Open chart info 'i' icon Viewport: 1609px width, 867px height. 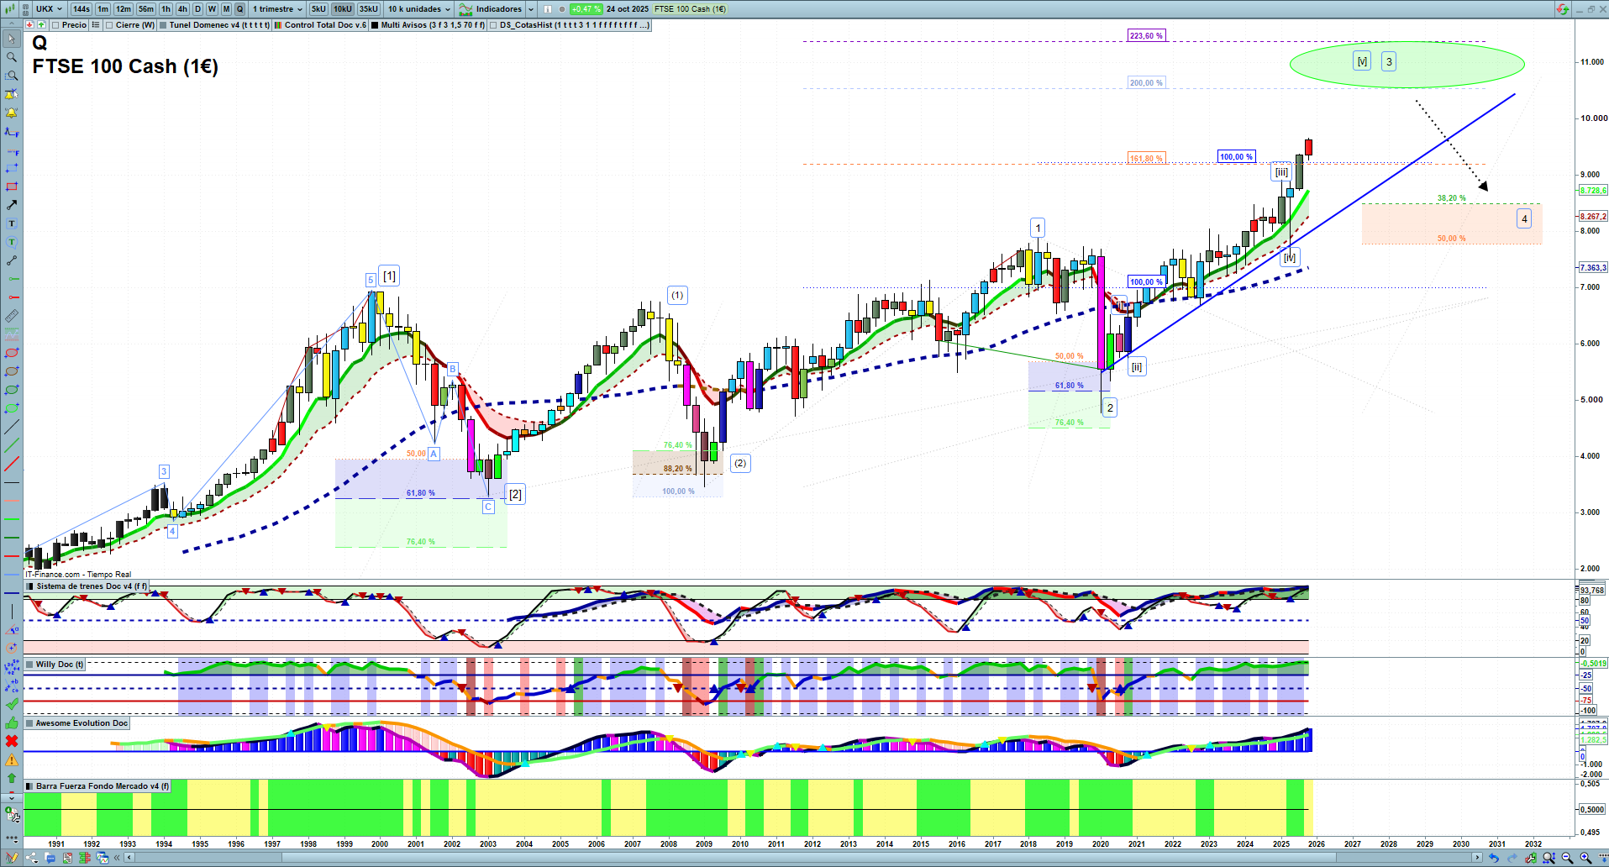(x=548, y=9)
